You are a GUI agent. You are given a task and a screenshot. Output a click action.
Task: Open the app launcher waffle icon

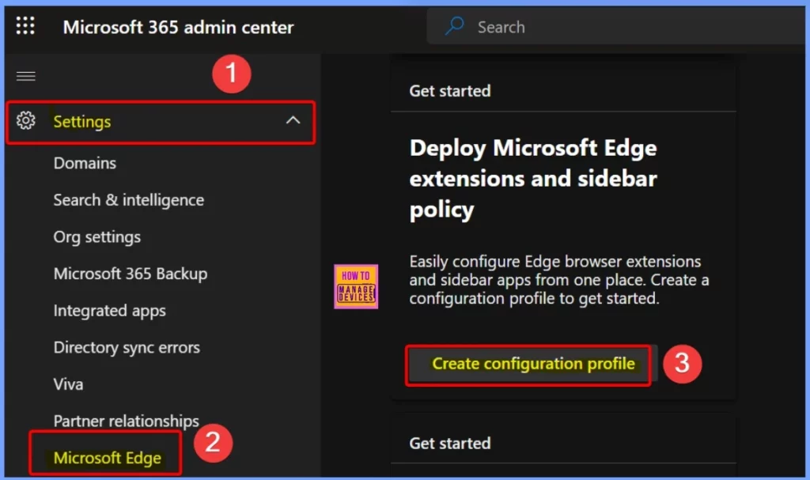[x=25, y=26]
